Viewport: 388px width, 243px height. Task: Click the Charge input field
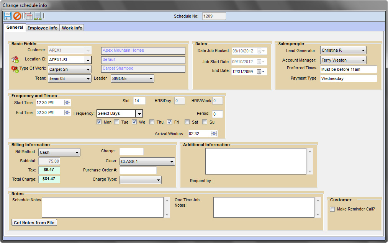131,152
